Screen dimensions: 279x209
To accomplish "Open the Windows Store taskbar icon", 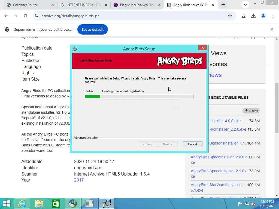I will 56,204.
